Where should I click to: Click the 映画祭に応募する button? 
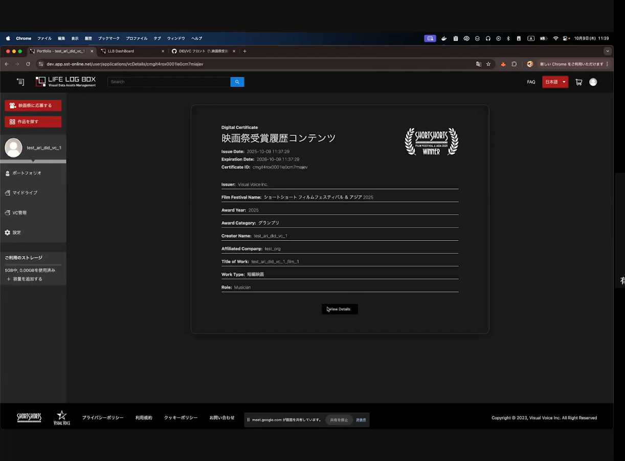point(33,106)
